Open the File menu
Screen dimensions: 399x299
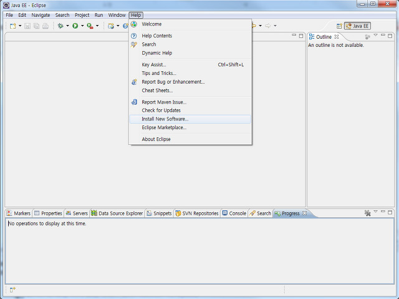coord(9,15)
